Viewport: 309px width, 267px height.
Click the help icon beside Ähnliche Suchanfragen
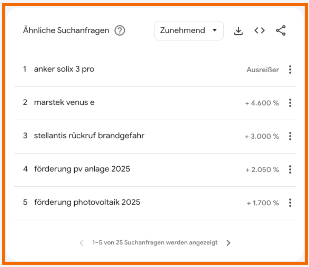tap(120, 30)
